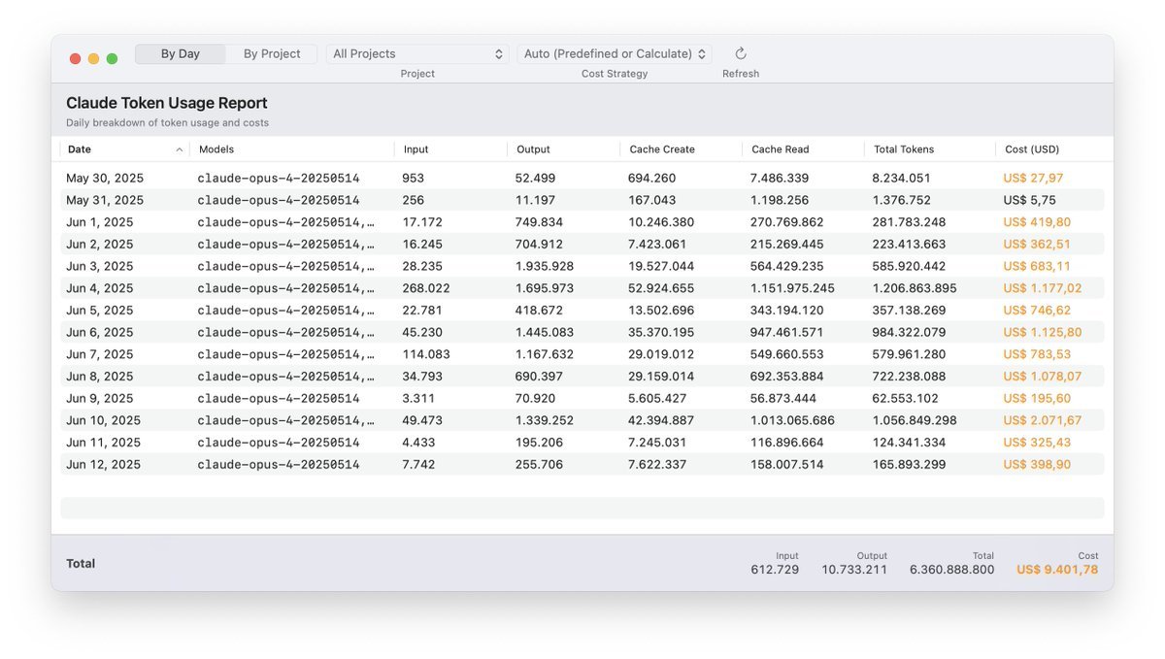
Task: Click the cost value US$ 1.125,80
Action: coord(1043,332)
